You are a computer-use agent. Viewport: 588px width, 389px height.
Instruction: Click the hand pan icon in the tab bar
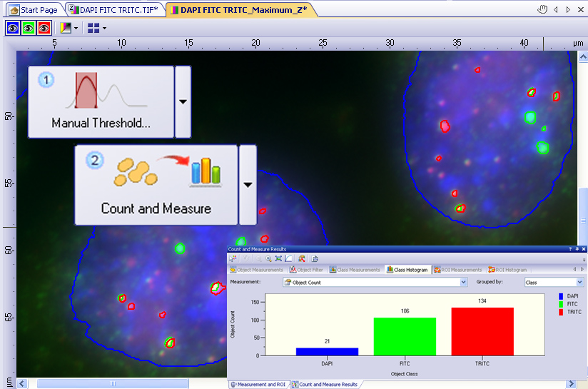pos(542,9)
